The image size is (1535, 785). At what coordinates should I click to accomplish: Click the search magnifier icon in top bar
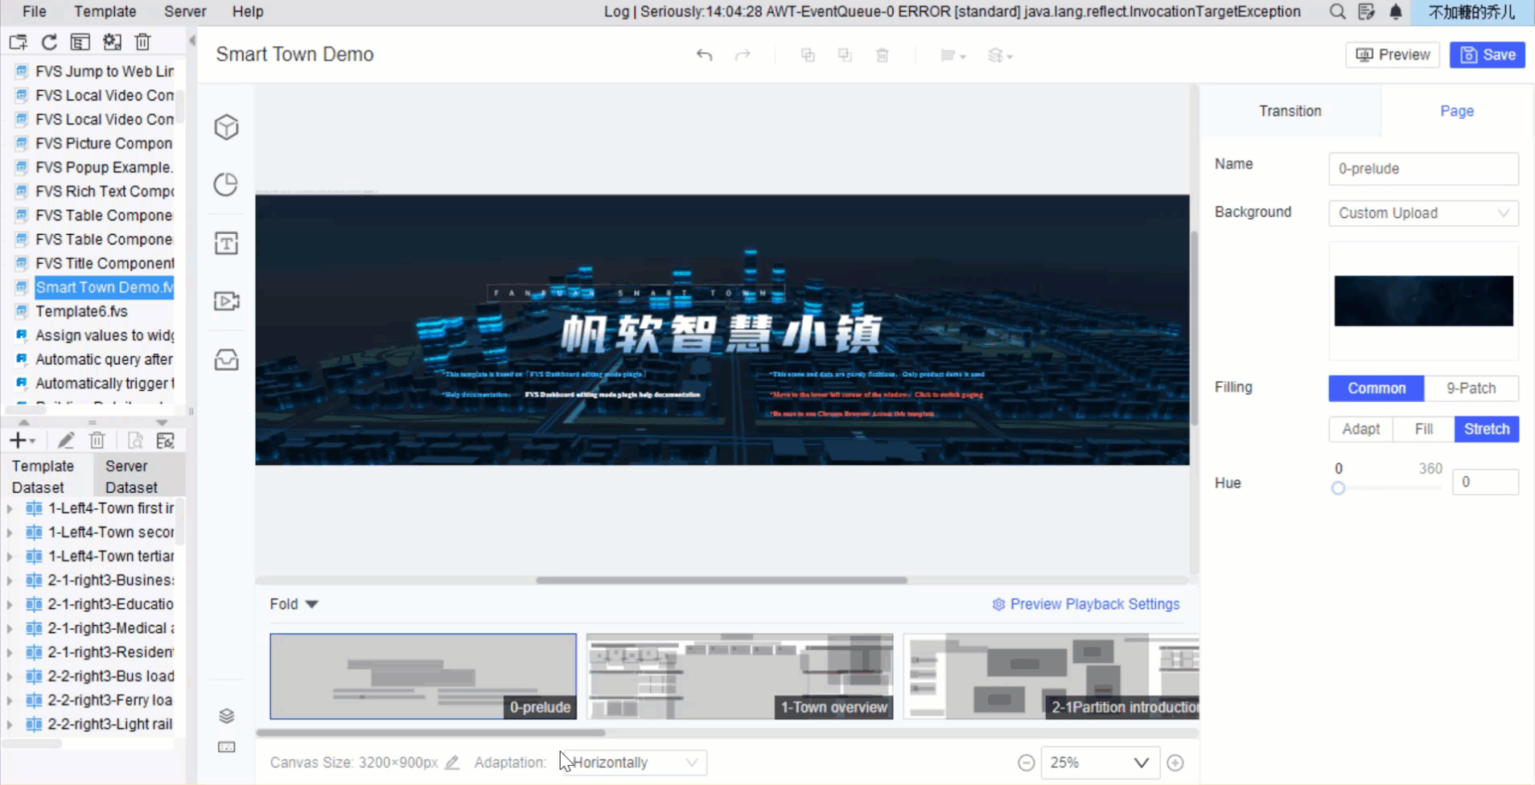(1337, 11)
